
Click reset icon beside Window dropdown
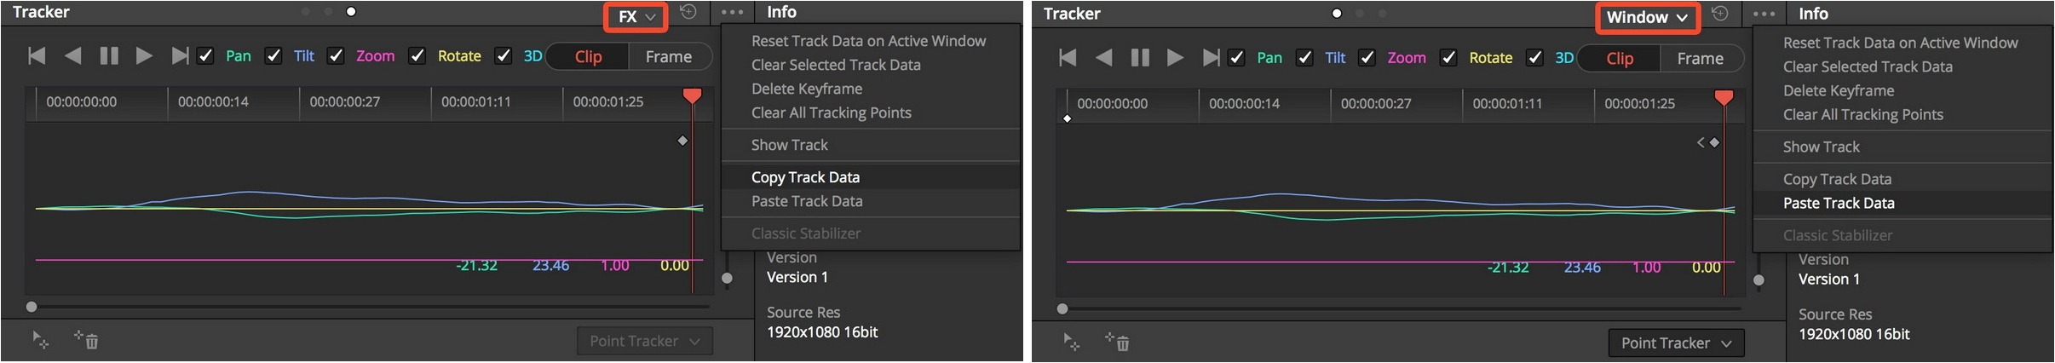tap(1720, 14)
